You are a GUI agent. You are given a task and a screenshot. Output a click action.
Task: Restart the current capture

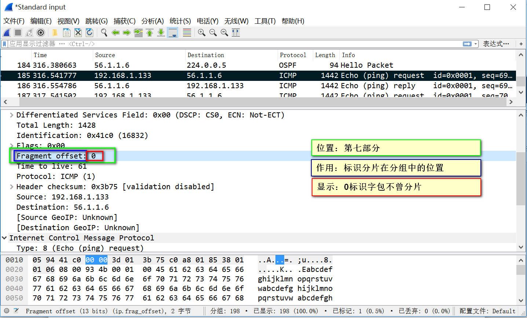(x=29, y=33)
